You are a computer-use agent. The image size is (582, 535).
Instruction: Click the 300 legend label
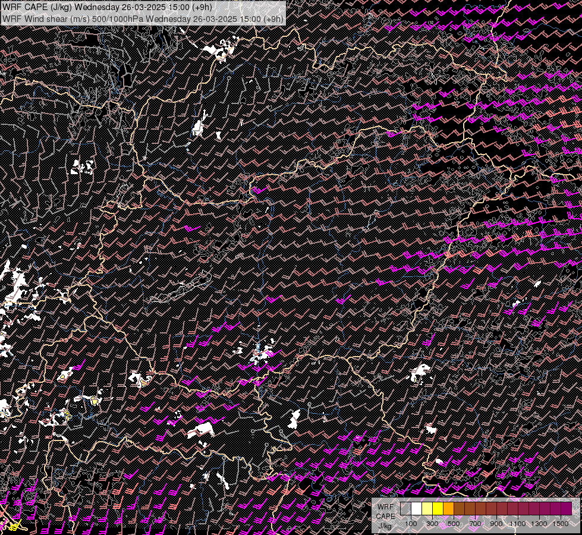click(x=432, y=524)
